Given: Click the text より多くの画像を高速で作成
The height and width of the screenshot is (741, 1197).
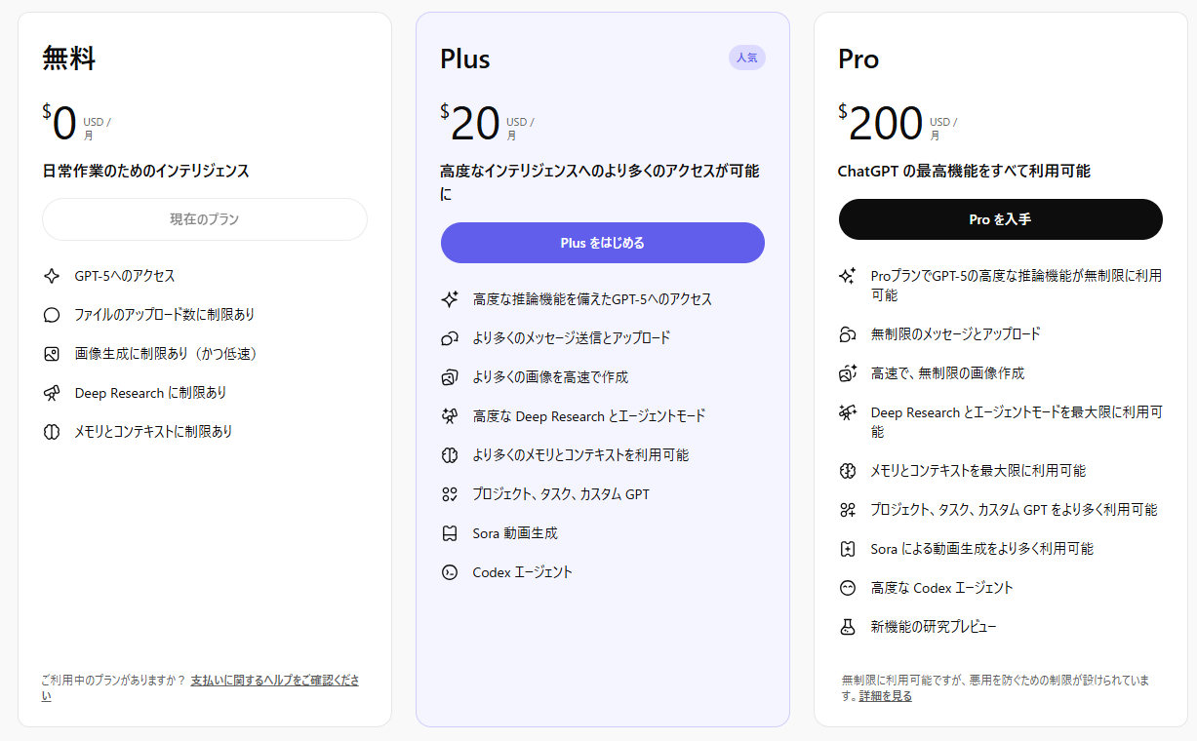Looking at the screenshot, I should (x=550, y=377).
